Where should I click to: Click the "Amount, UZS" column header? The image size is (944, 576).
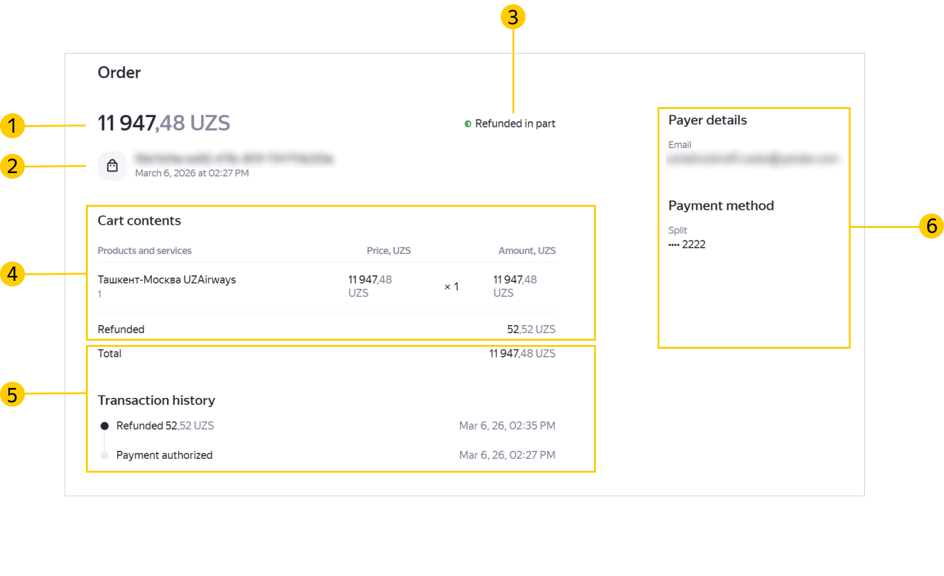527,250
